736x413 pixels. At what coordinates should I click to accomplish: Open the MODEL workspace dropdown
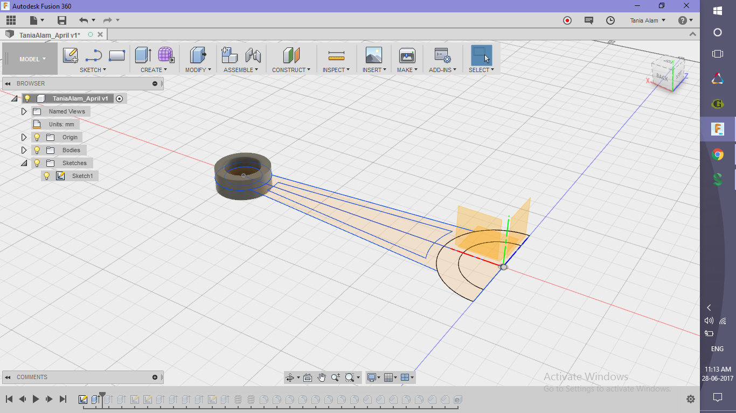pos(32,59)
